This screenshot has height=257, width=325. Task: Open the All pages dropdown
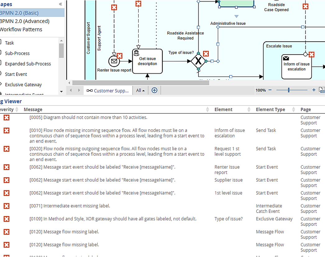click(x=141, y=90)
